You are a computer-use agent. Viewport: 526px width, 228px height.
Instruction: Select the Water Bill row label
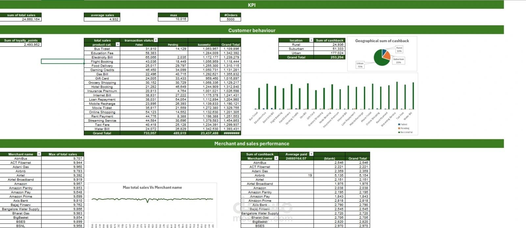102,129
